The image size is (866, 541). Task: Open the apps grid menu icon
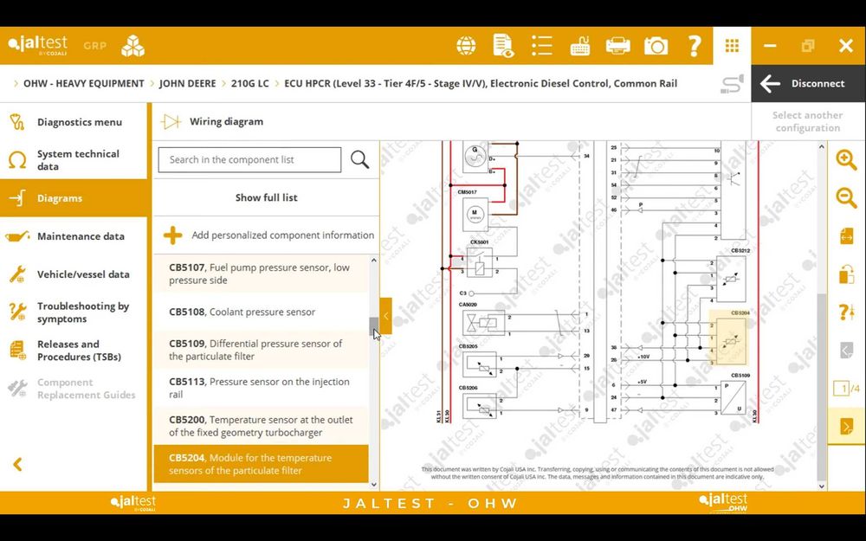(x=732, y=46)
